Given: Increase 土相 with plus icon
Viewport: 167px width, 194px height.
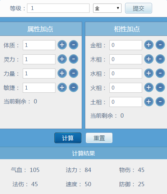Looking at the screenshot, I should click(149, 102).
